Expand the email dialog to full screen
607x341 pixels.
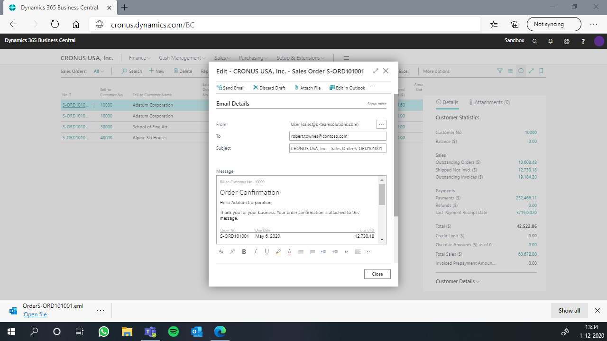(376, 71)
